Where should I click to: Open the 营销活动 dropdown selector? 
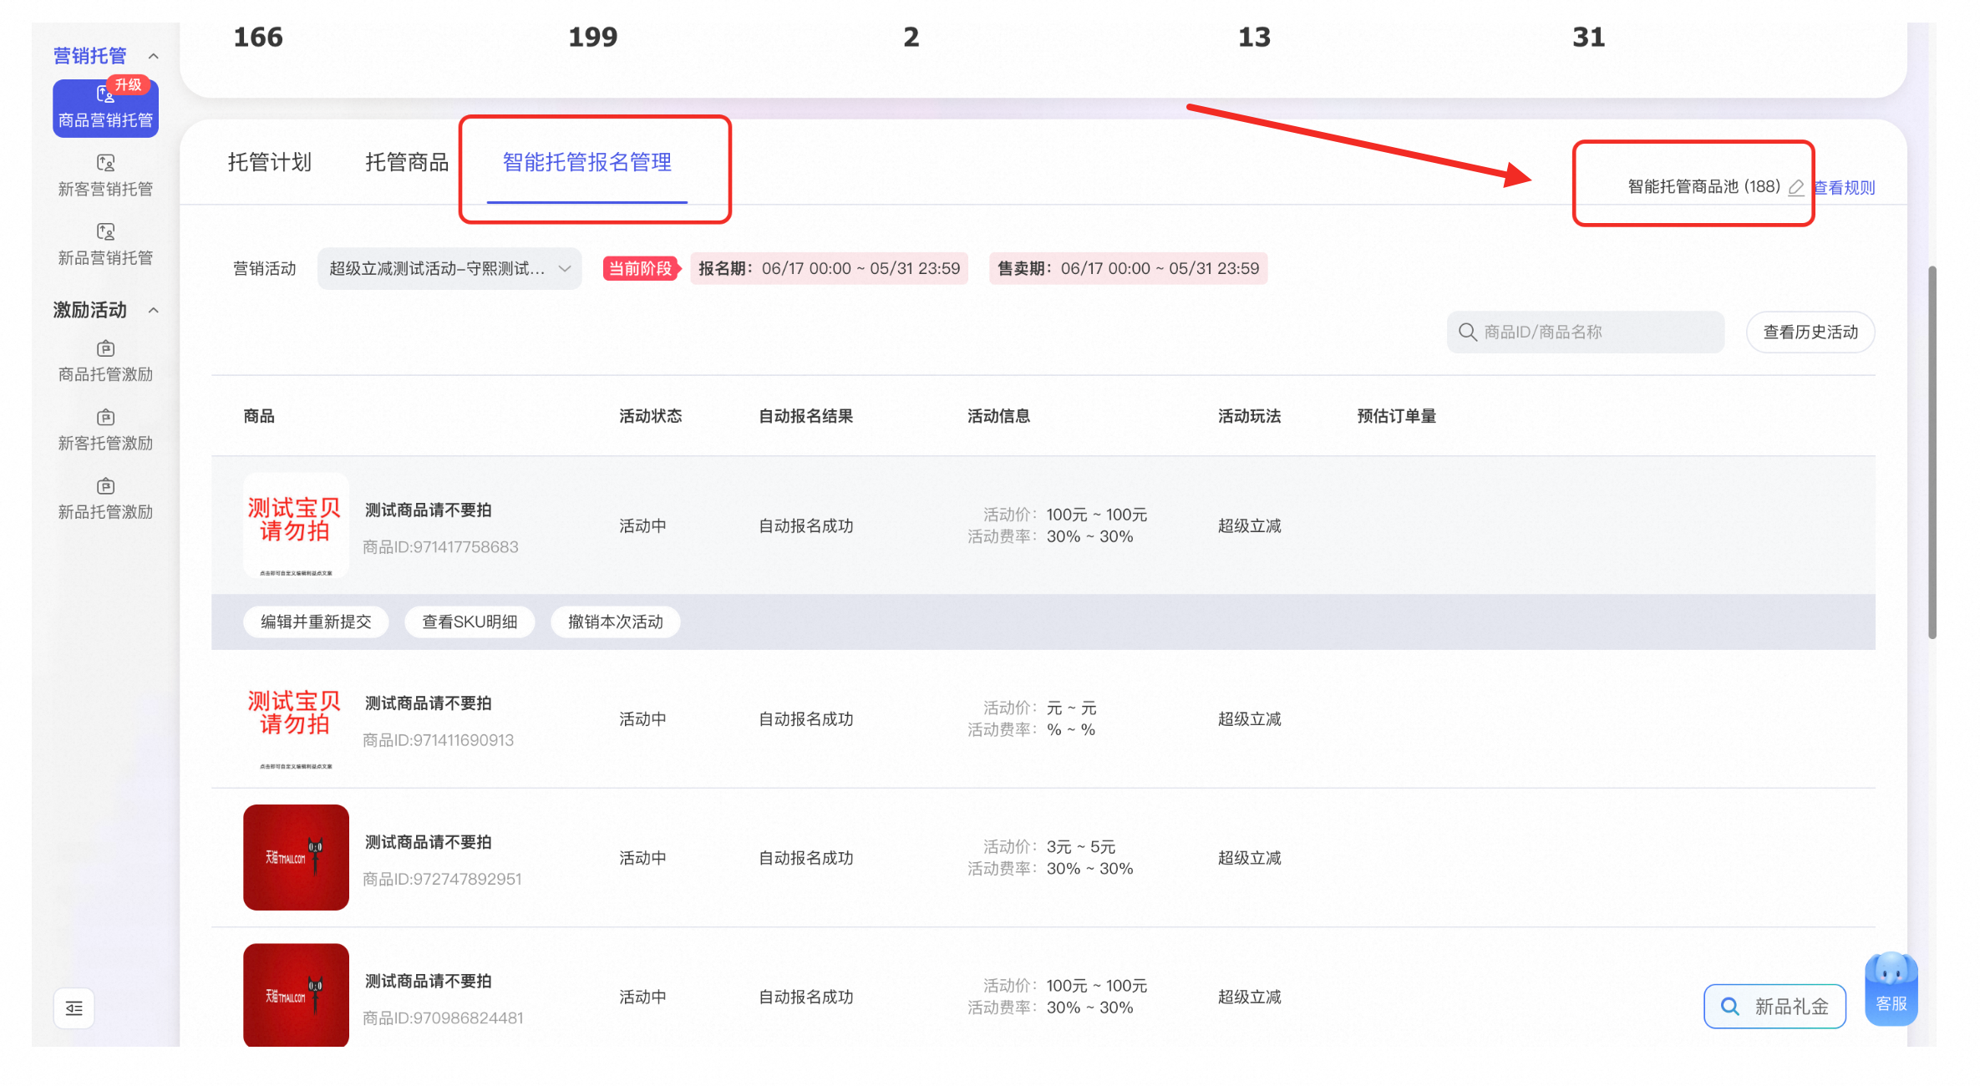coord(449,268)
